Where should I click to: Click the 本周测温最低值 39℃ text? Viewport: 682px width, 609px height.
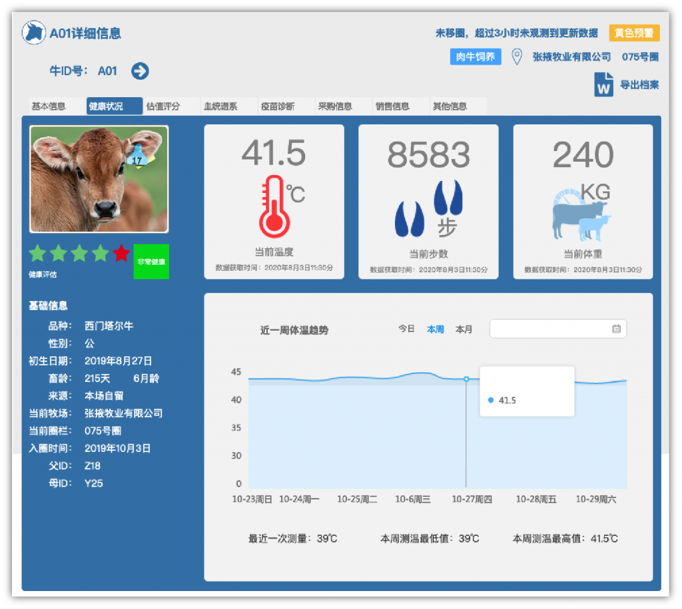[x=430, y=538]
